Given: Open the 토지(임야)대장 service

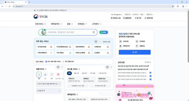Looking at the screenshot, I should click(45, 47).
